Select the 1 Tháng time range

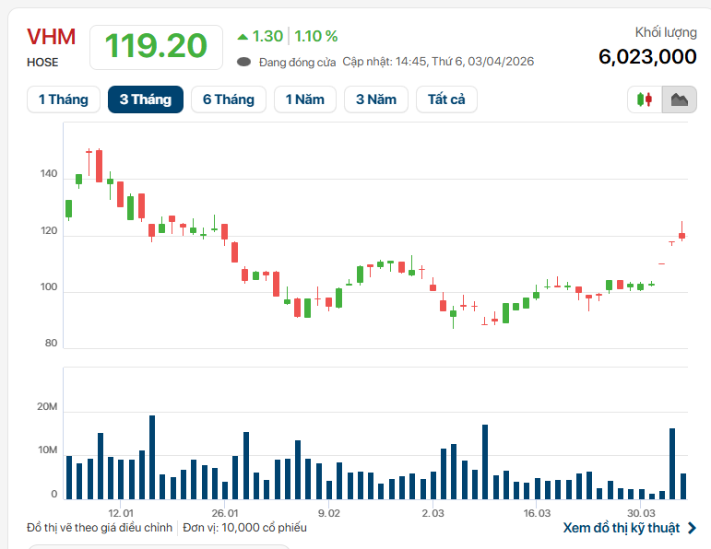coord(64,99)
